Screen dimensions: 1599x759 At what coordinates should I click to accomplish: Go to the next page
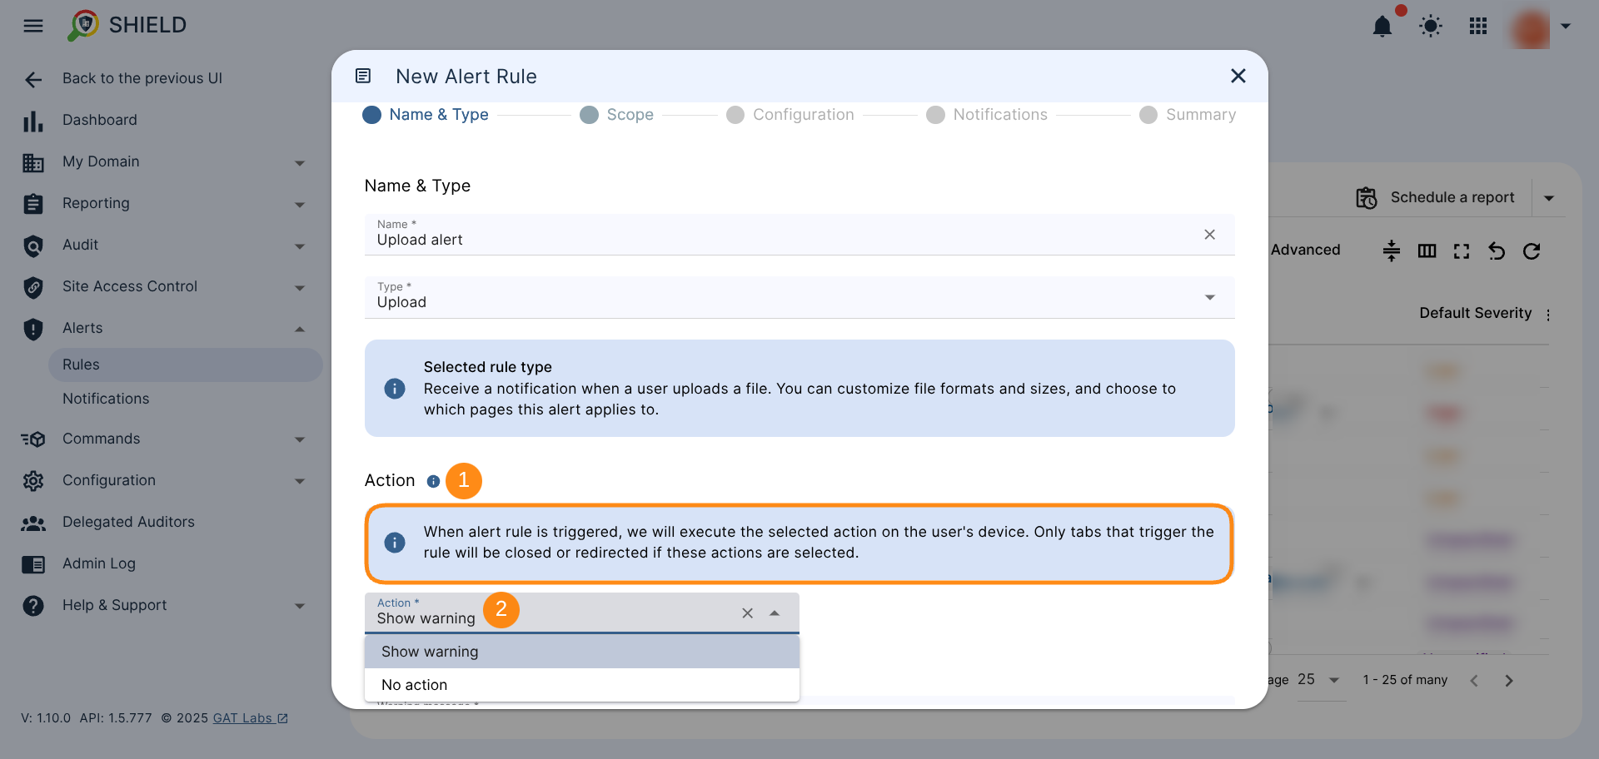click(x=1509, y=681)
